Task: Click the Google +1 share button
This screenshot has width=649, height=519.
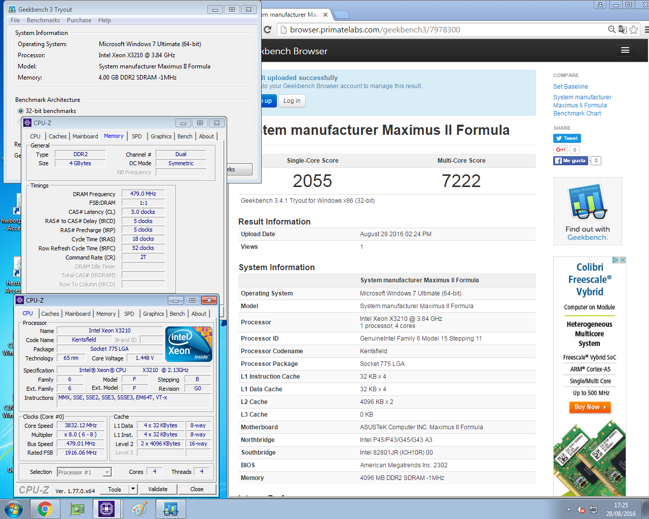Action: tap(561, 150)
